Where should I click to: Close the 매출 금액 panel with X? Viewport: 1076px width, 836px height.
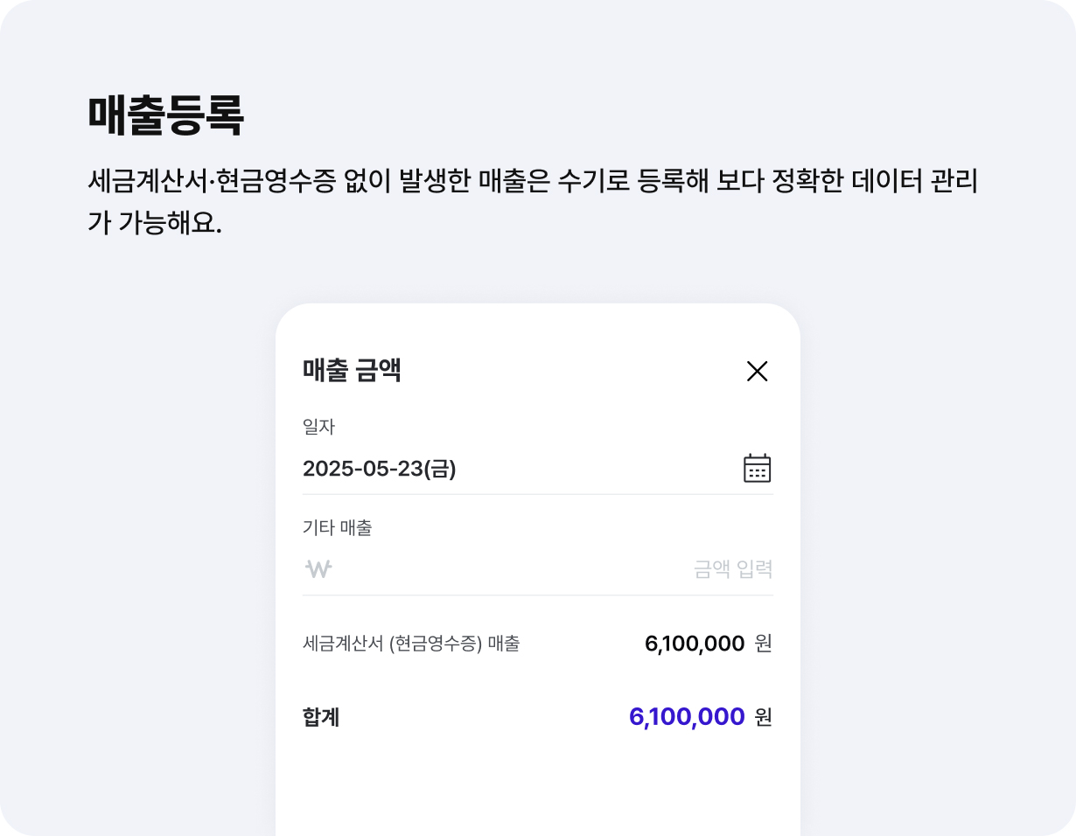757,372
